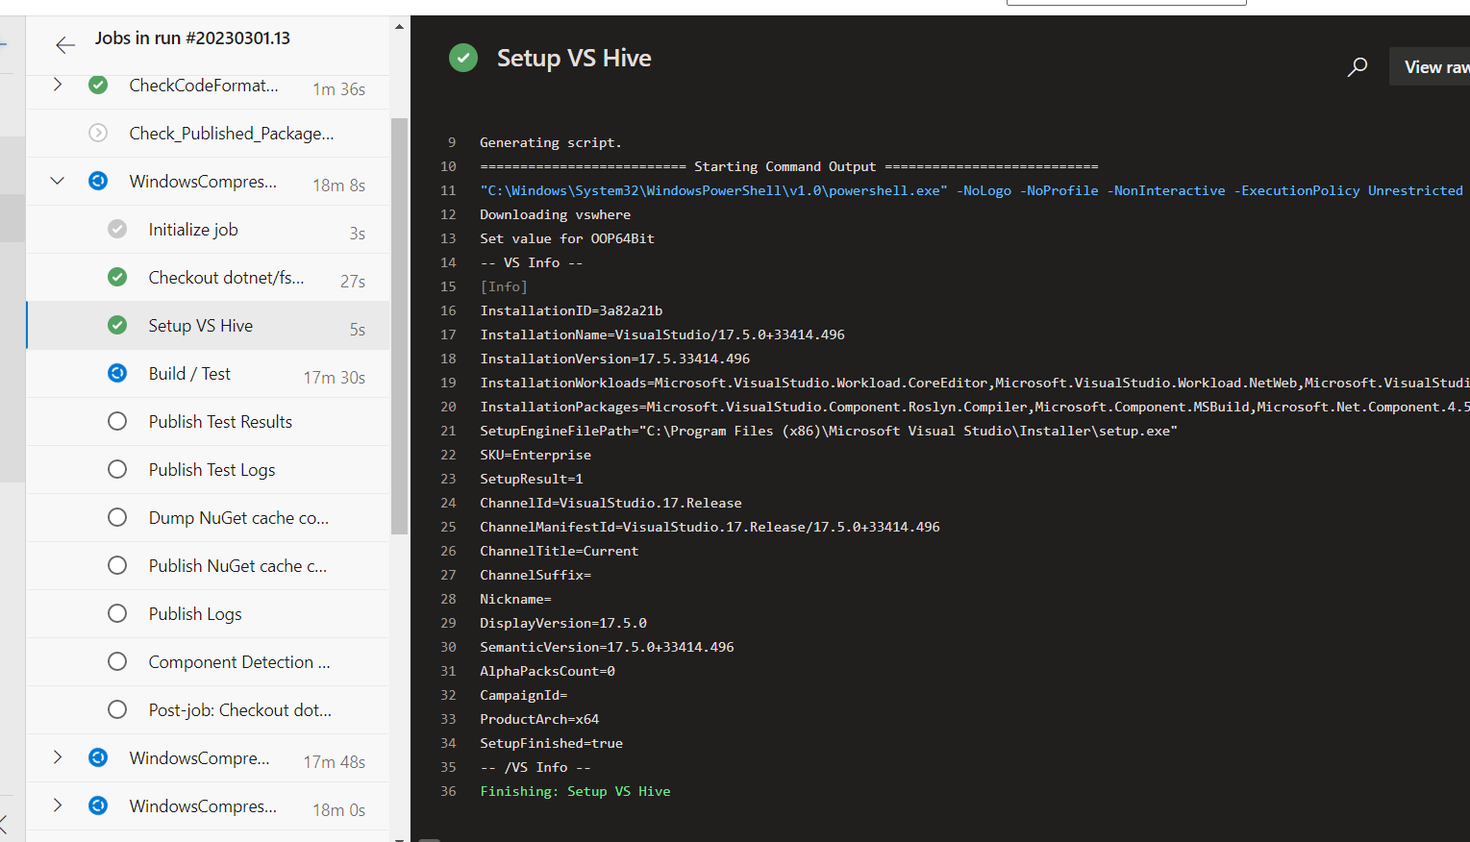
Task: Click log line 'InstallationVersion=17.5.33414.496'
Action: coord(615,359)
